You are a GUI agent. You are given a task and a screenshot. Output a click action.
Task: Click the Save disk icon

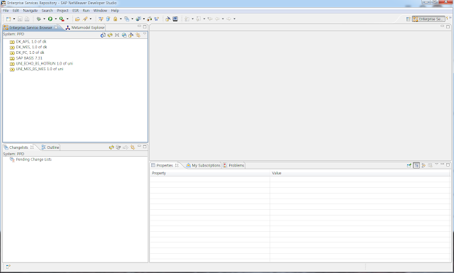[20, 19]
